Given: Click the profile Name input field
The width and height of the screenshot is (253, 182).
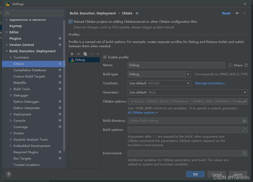Looking at the screenshot, I should coord(176,65).
